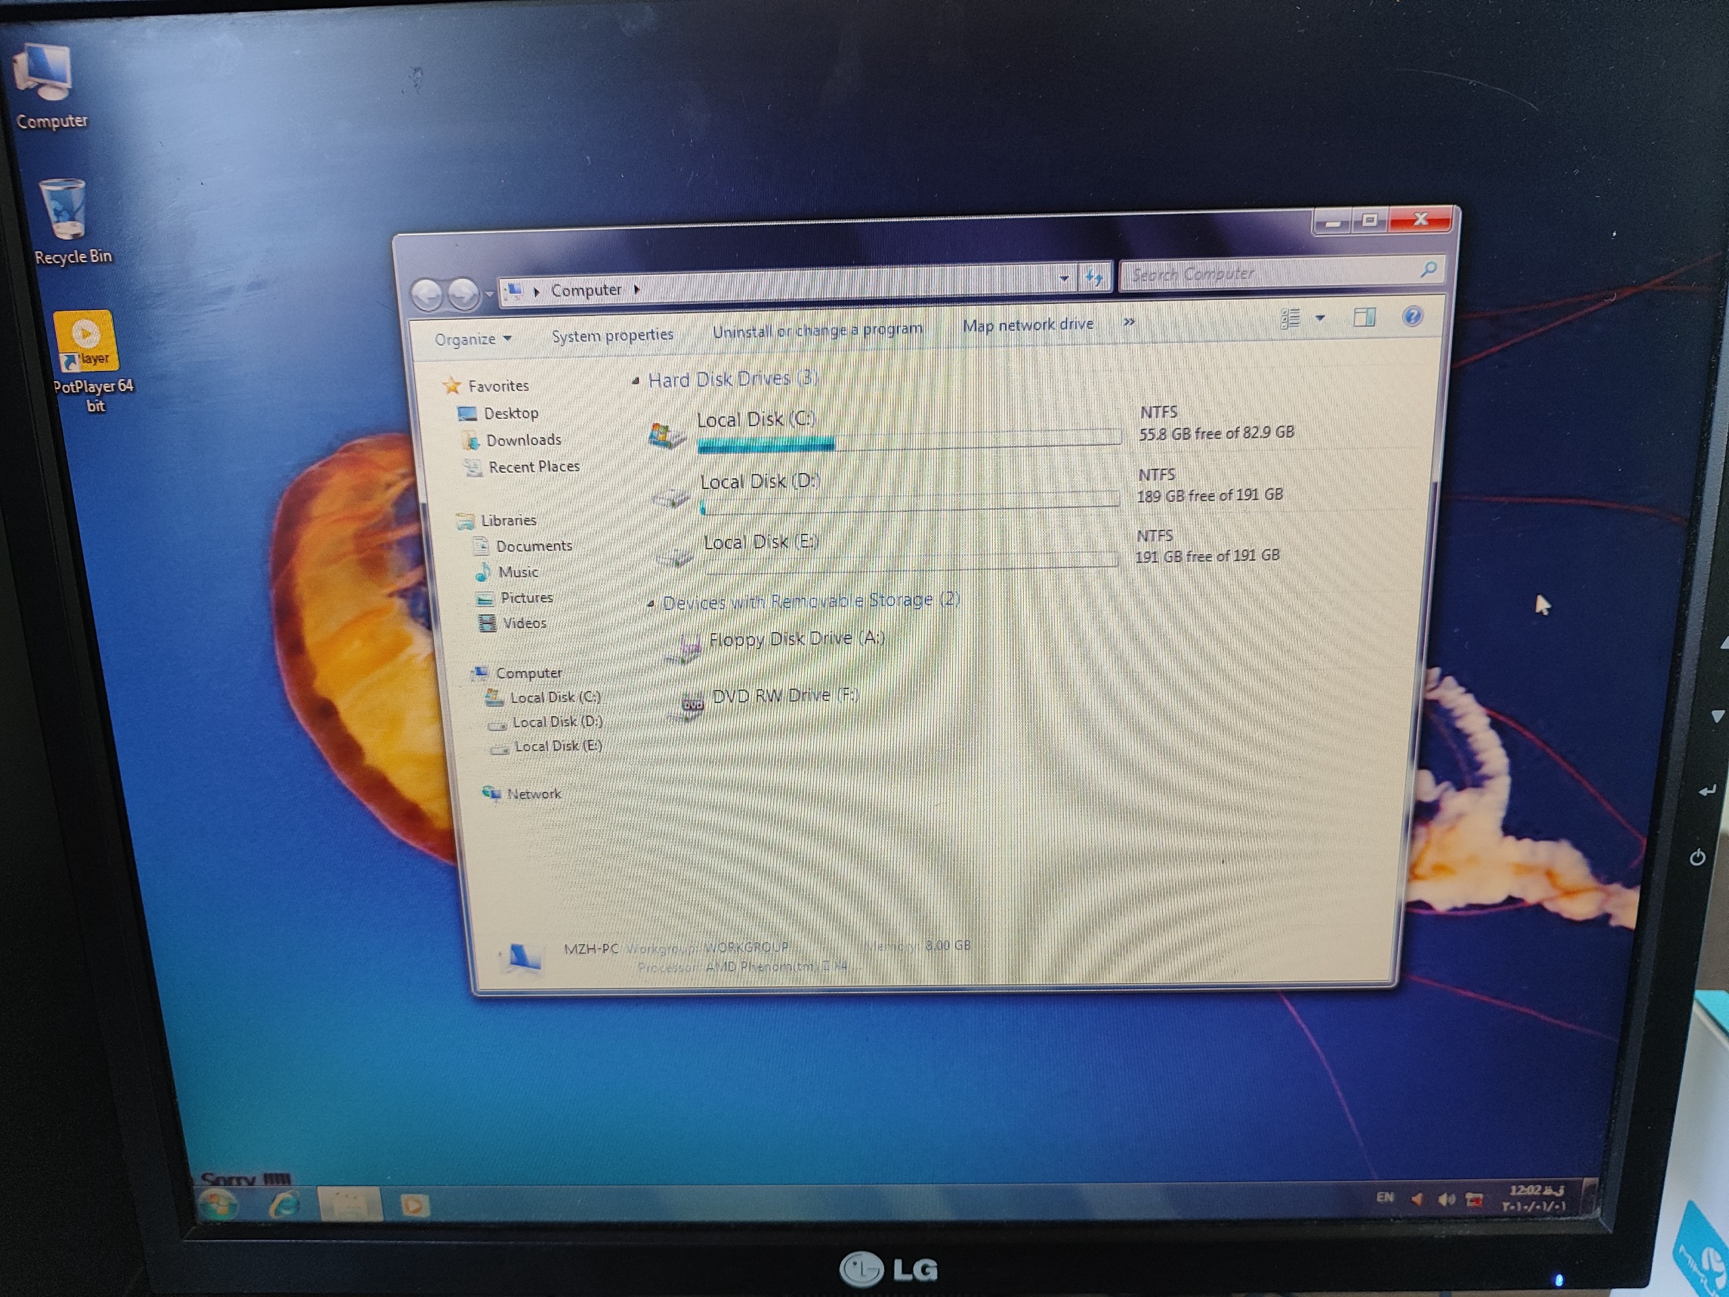
Task: Toggle the preview pane icon
Action: 1364,317
